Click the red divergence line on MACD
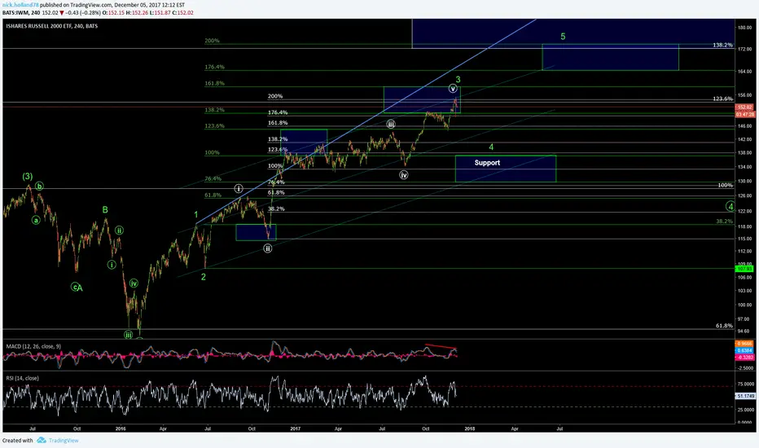 [441, 346]
